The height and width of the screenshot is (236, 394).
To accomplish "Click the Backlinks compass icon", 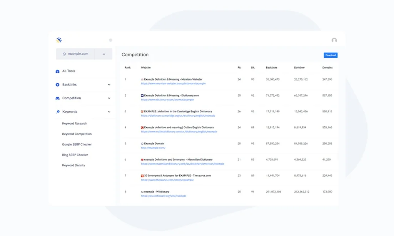I will (x=58, y=85).
